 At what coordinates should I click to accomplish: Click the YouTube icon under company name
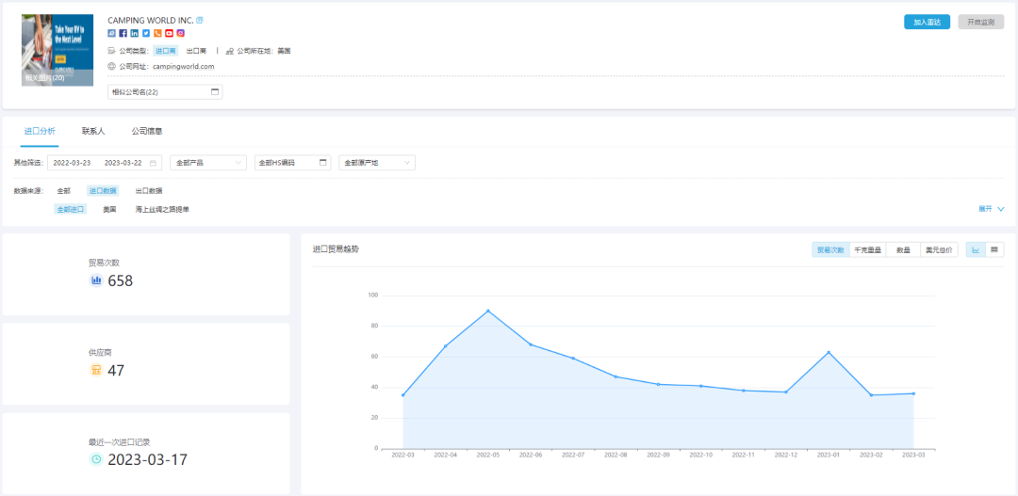tap(169, 33)
